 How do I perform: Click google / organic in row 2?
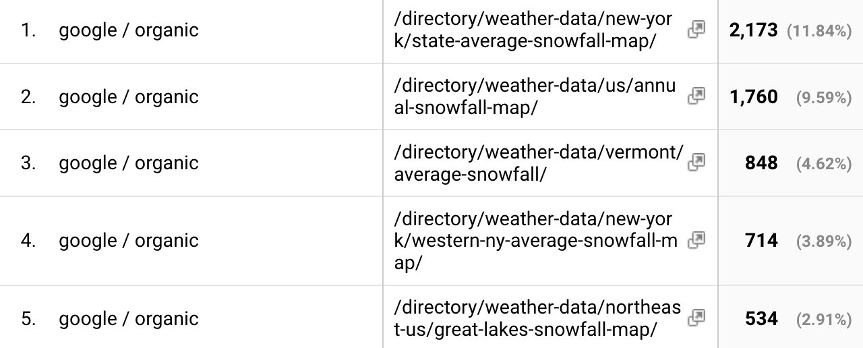pos(129,97)
